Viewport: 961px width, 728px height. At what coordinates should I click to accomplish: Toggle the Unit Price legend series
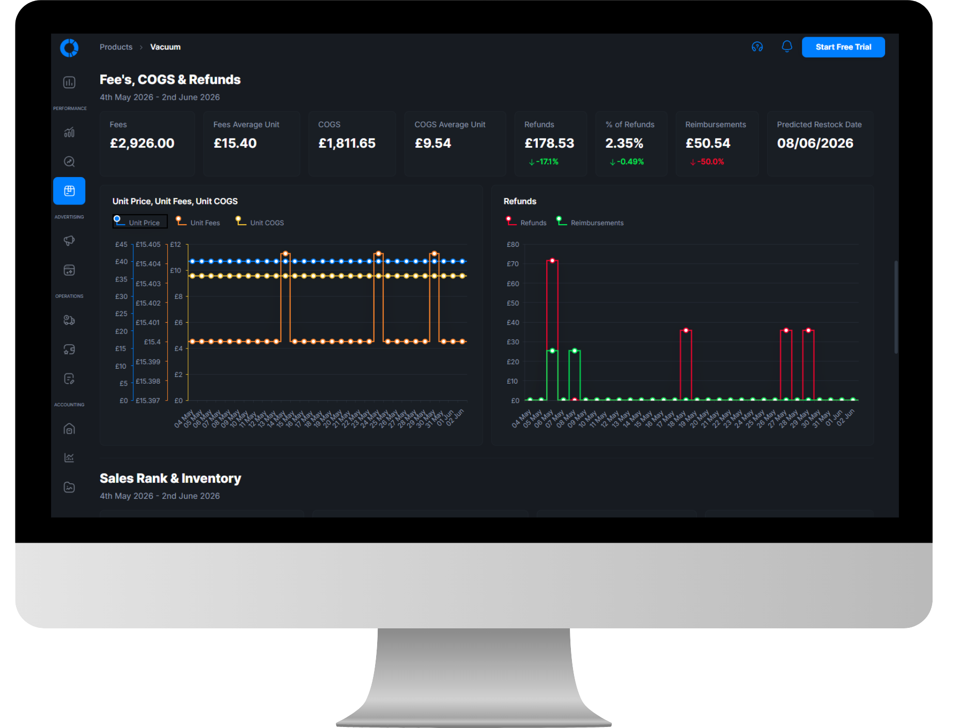(140, 221)
